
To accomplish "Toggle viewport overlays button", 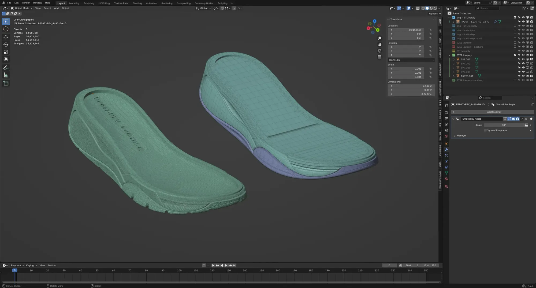I will pyautogui.click(x=408, y=8).
